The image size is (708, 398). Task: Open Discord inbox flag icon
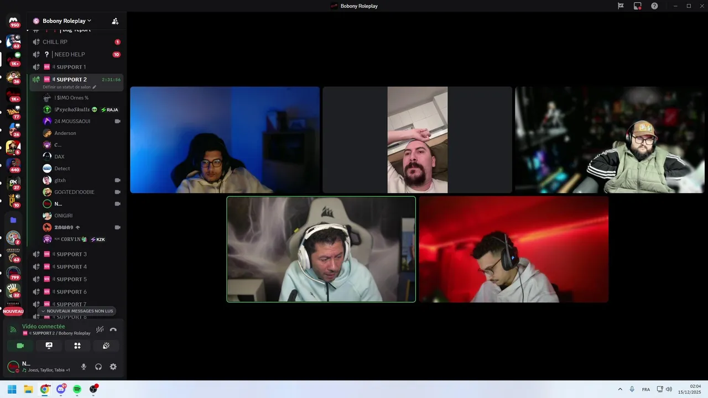tap(621, 6)
